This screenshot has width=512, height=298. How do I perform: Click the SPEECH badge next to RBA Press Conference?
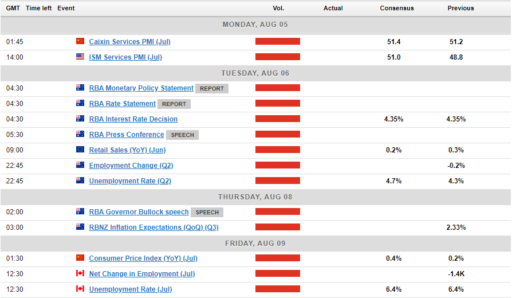pyautogui.click(x=182, y=135)
